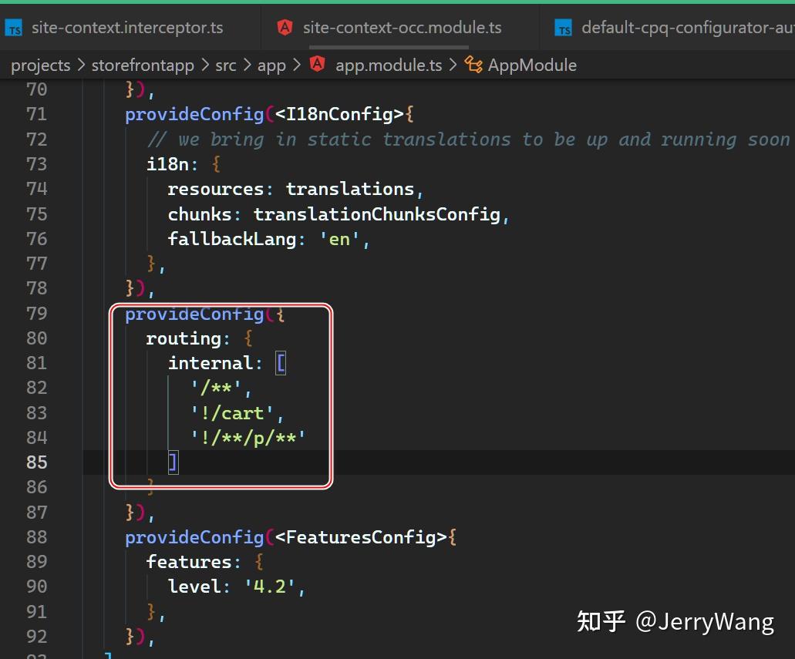Open the app.module.ts breadcrumb dropdown
This screenshot has width=795, height=659.
[x=389, y=65]
